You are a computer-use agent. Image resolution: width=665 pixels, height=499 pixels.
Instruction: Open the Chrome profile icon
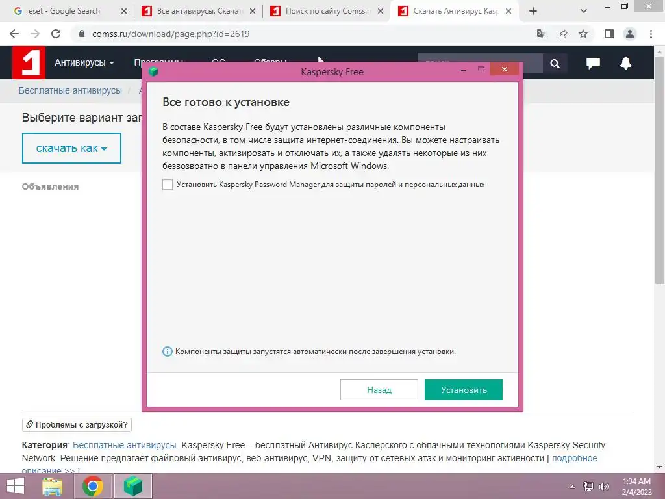click(630, 34)
